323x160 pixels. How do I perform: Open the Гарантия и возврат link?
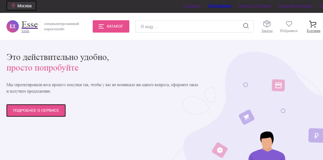pos(296,6)
